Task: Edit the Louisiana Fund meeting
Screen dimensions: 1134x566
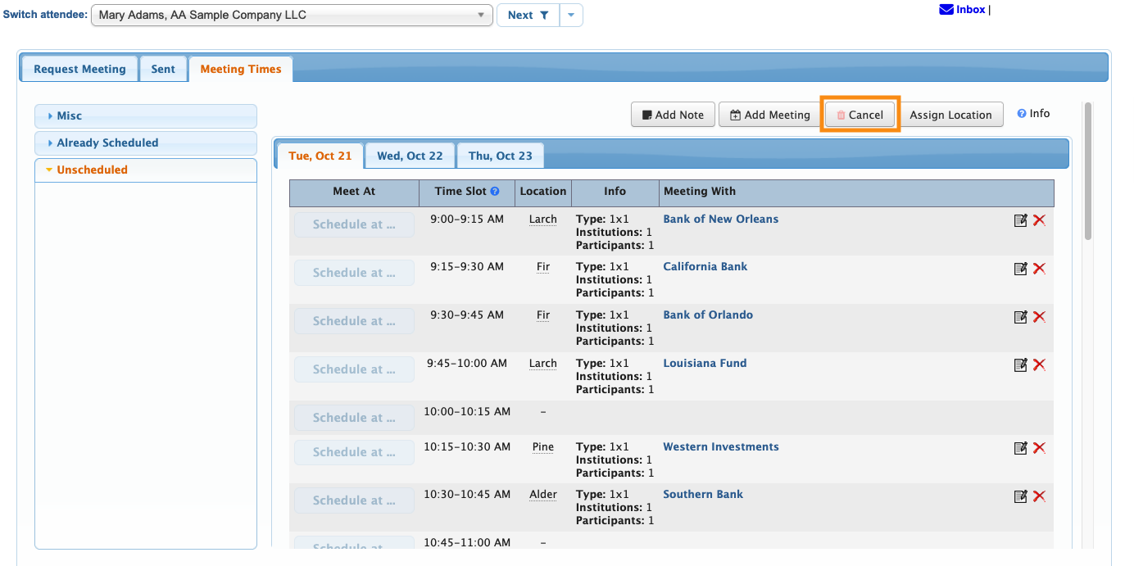Action: pyautogui.click(x=1021, y=365)
